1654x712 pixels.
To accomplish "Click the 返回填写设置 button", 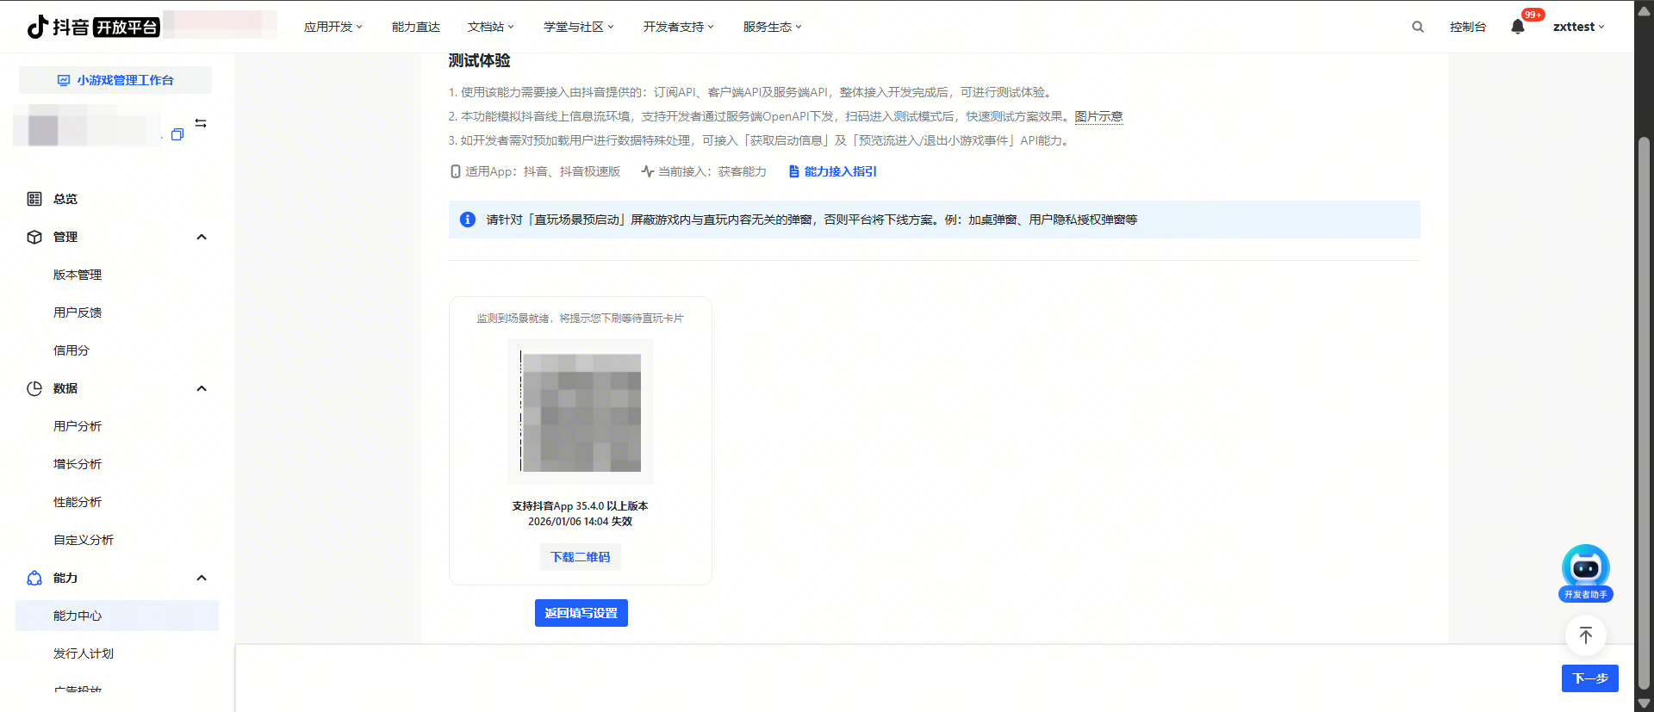I will pyautogui.click(x=581, y=613).
